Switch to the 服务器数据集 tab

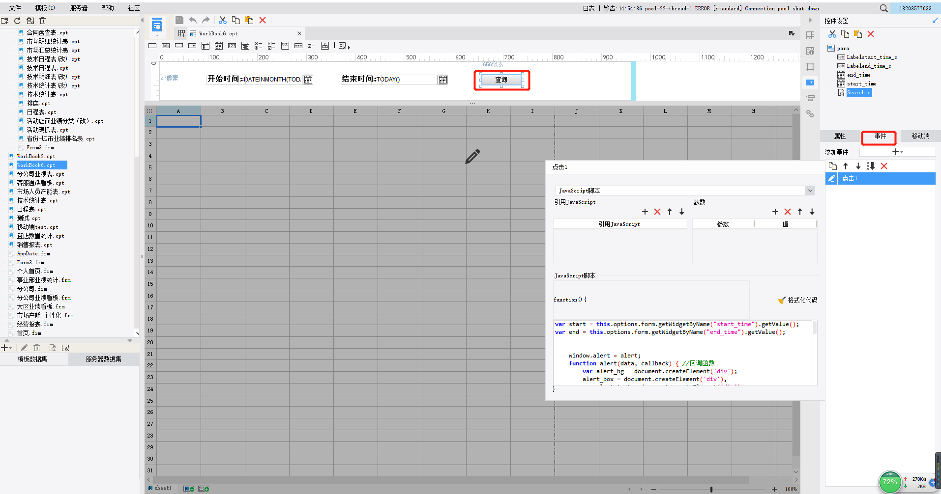click(104, 359)
